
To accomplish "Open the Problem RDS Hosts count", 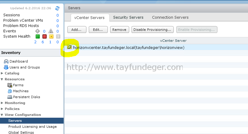I will point(58,26).
